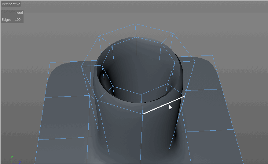Click the green Y axis label
This screenshot has height=164, width=268.
point(12,157)
